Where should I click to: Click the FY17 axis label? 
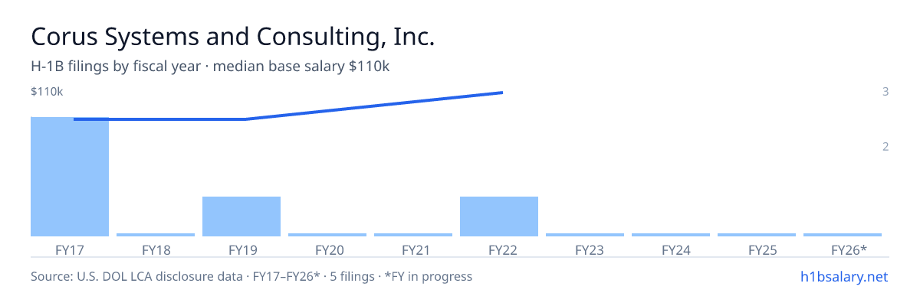70,249
